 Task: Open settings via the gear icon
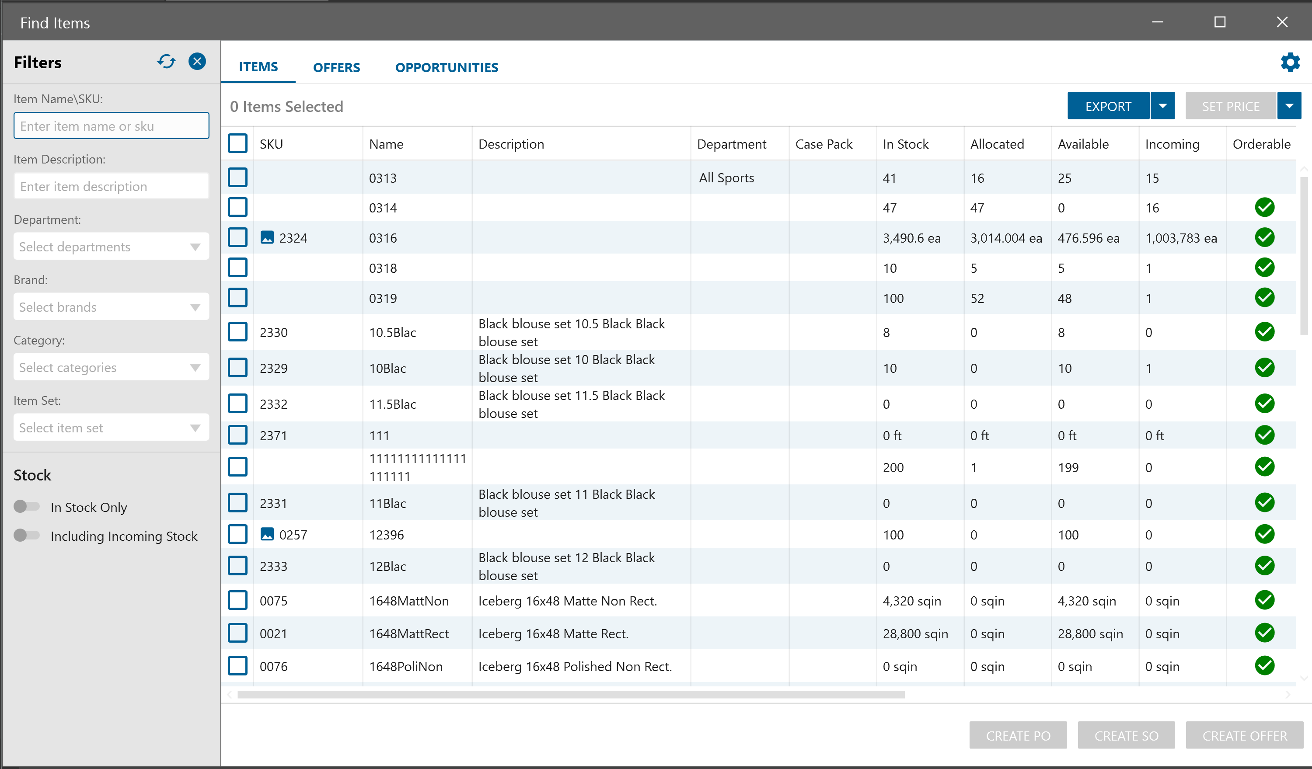pyautogui.click(x=1290, y=63)
